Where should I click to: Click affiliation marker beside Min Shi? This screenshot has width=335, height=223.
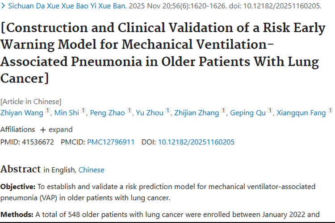pyautogui.click(x=84, y=111)
